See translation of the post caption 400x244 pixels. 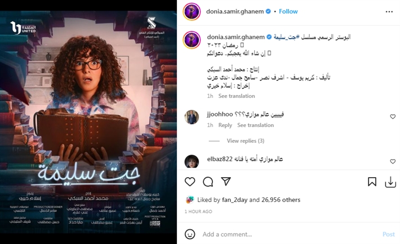coord(237,96)
